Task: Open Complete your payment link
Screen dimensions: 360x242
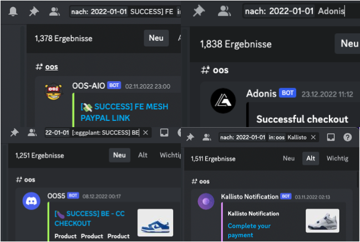Action: pyautogui.click(x=249, y=230)
